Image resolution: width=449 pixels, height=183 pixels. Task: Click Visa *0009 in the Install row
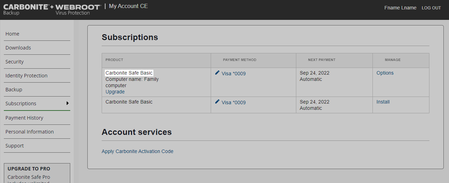pos(233,102)
